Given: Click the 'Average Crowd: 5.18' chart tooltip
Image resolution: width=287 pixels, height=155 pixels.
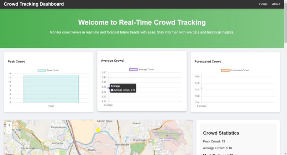Looking at the screenshot, I should tap(123, 88).
